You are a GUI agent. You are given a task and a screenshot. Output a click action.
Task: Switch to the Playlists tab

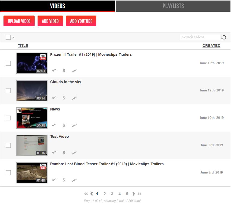point(173,6)
